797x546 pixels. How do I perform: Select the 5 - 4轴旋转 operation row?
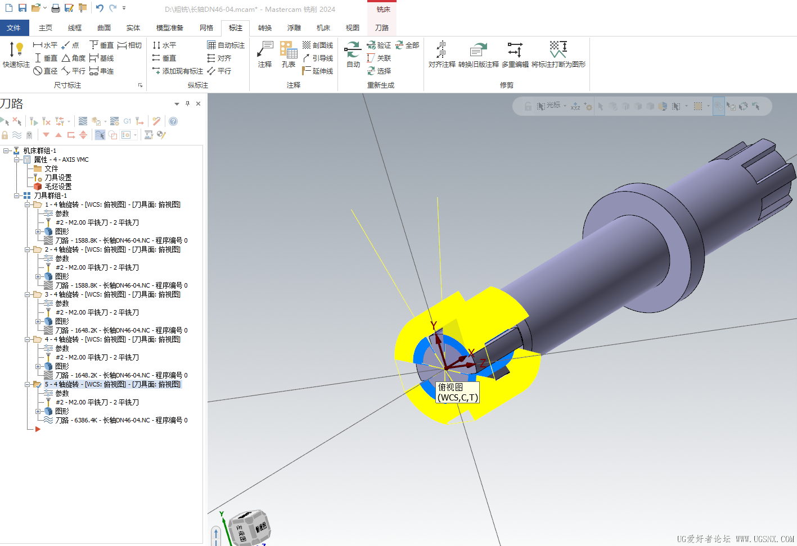[x=112, y=384]
